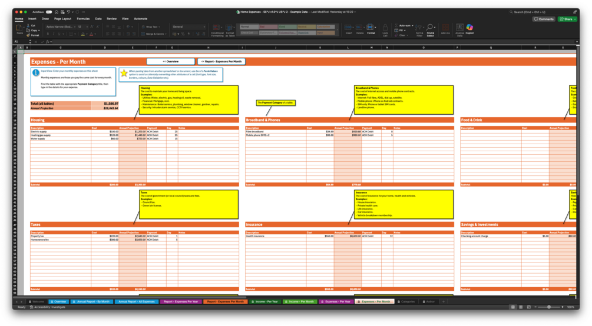Switch to Page Layout view in status bar
592x326 pixels.
coord(521,307)
